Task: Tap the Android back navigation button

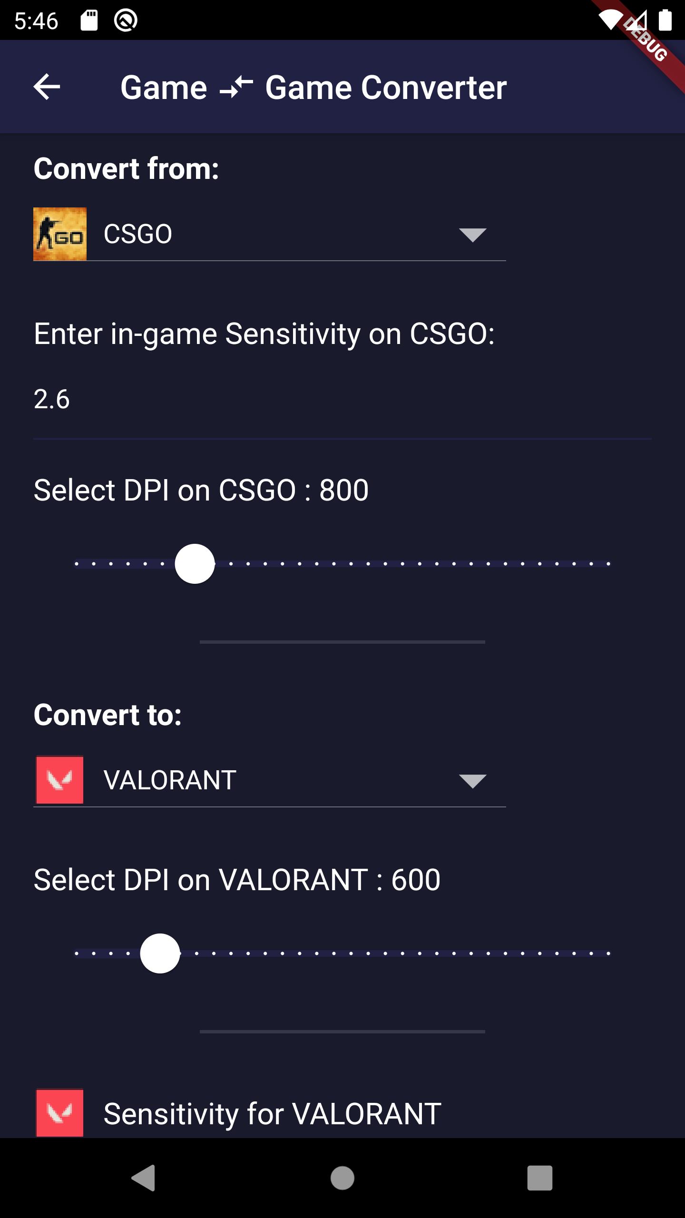Action: coord(144,1178)
